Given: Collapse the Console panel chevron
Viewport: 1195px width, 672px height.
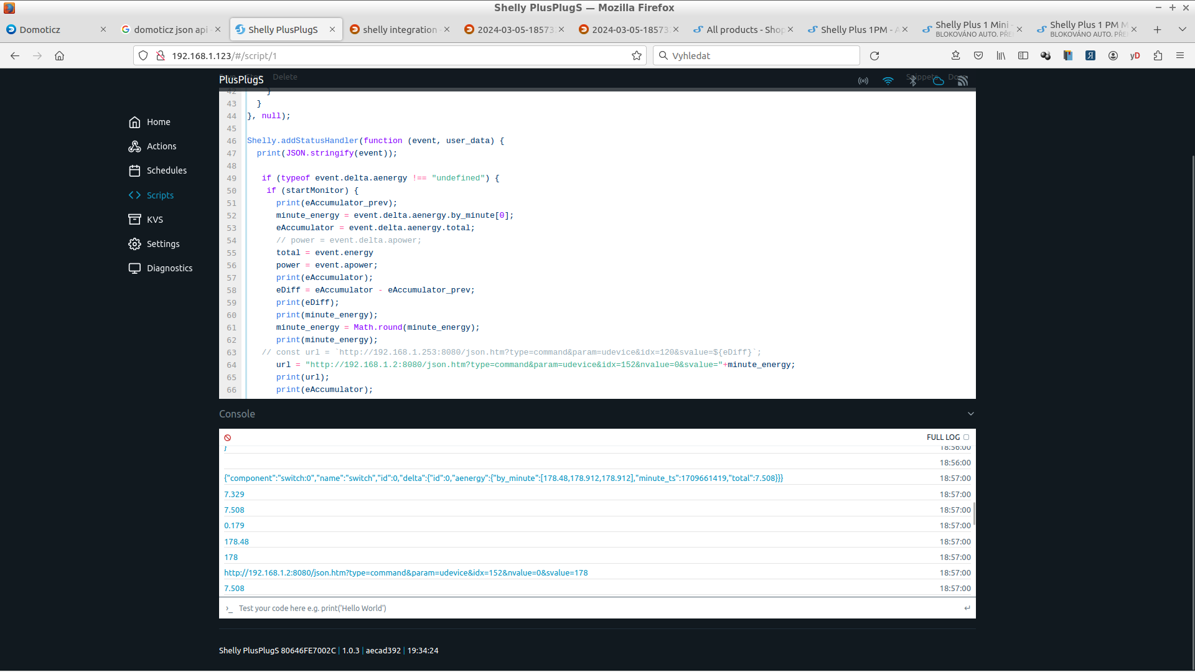Looking at the screenshot, I should pyautogui.click(x=970, y=414).
